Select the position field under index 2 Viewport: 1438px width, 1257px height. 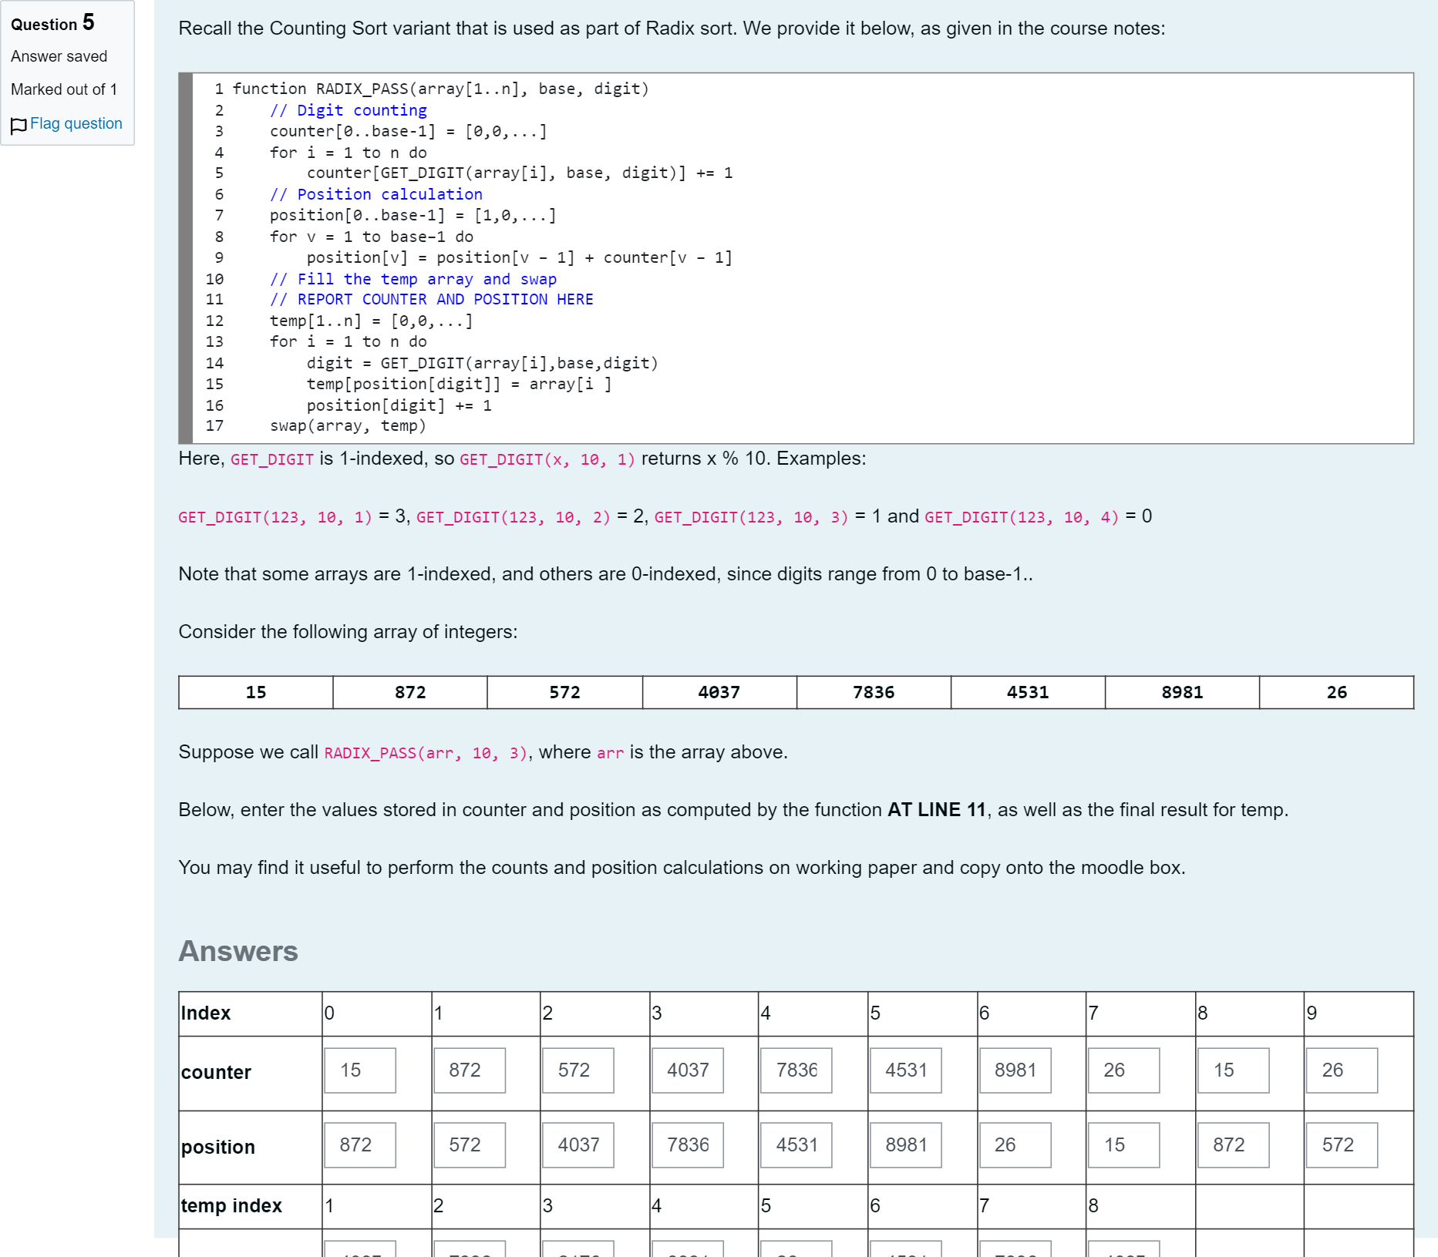[x=578, y=1144]
